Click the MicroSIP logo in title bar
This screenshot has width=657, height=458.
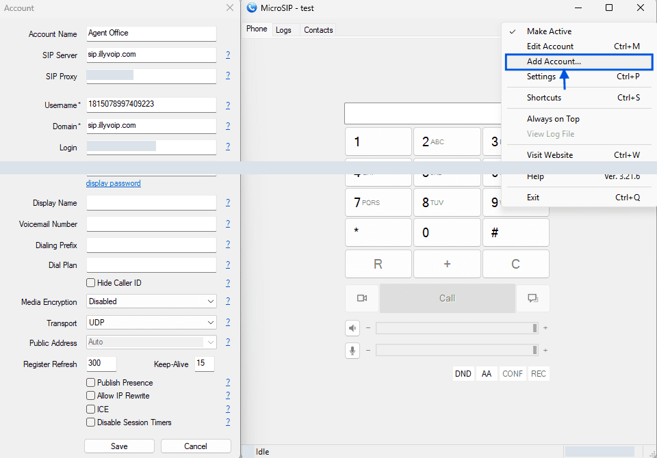coord(251,8)
